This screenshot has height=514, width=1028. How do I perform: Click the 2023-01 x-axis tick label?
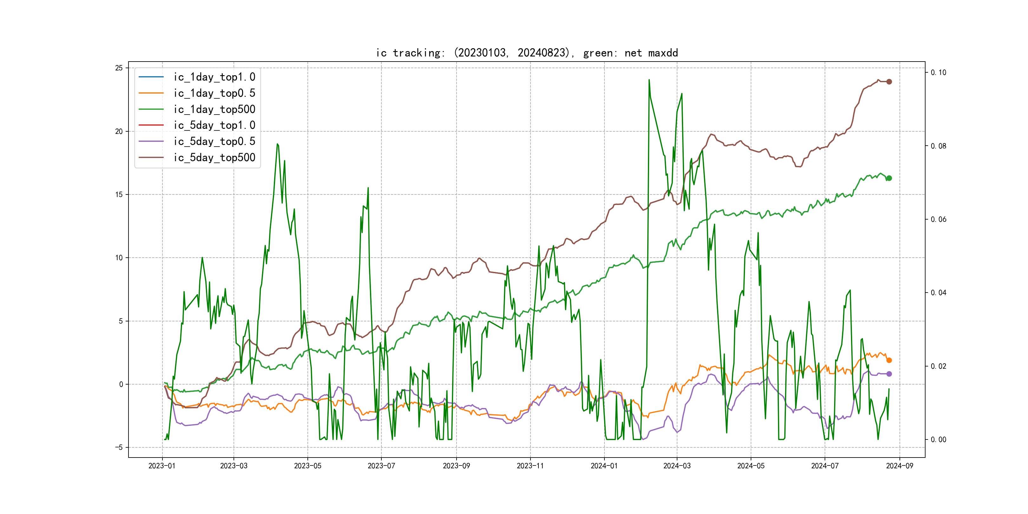pyautogui.click(x=161, y=466)
